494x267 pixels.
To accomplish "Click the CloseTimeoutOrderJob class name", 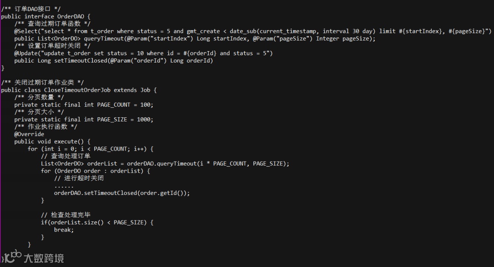I will click(x=77, y=90).
